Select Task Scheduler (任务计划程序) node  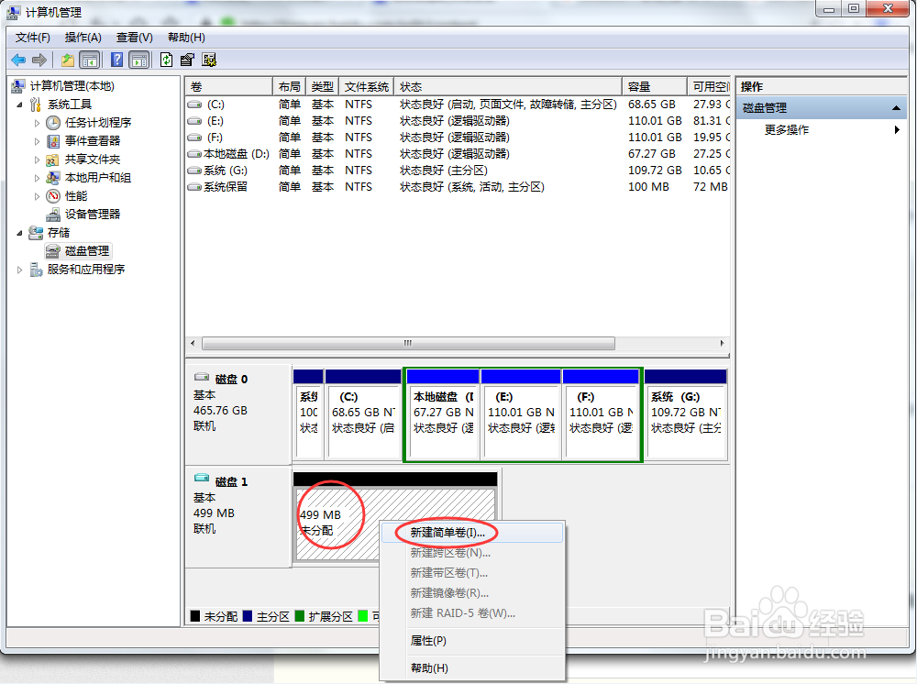[98, 123]
